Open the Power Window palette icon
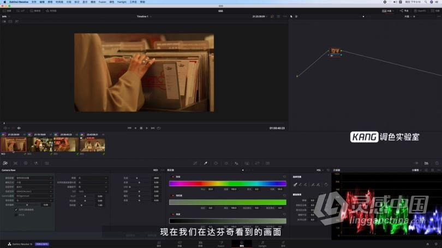Screen dimensions: 442x248 (x=216, y=164)
